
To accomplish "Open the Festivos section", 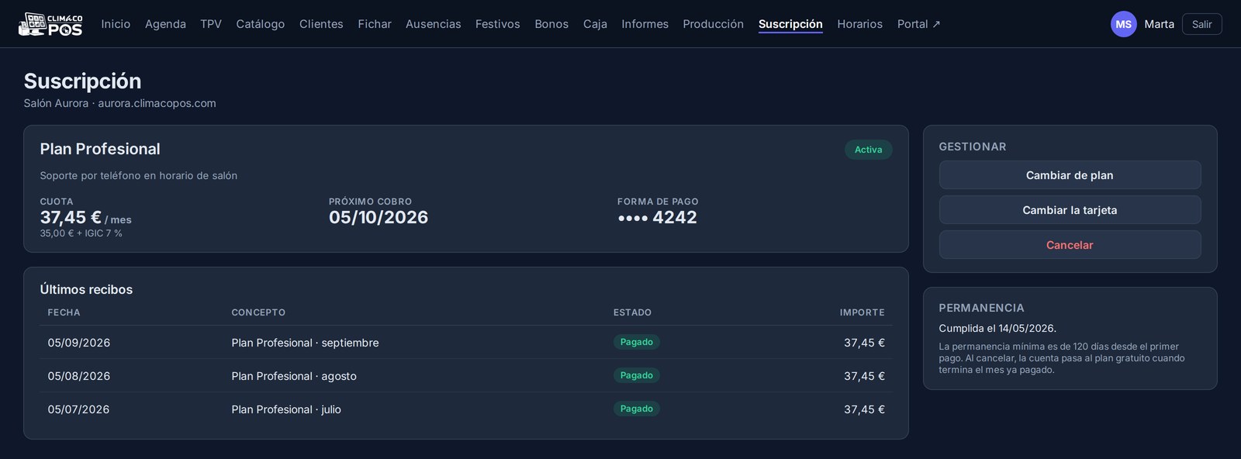I will point(498,24).
